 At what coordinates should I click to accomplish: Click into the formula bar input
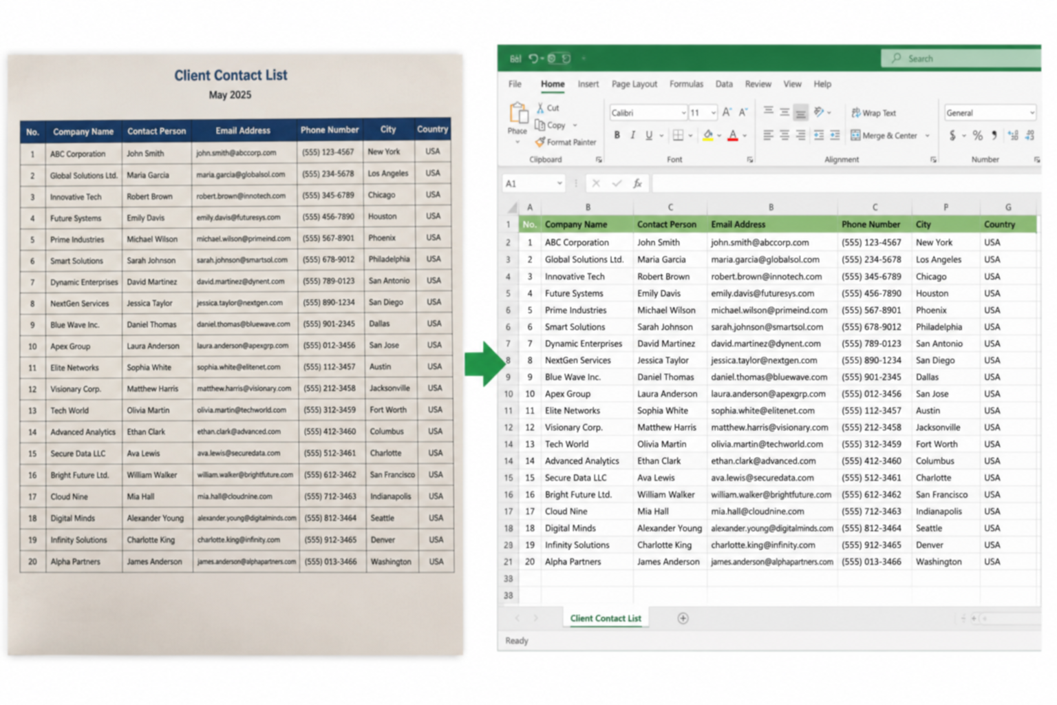(x=846, y=183)
